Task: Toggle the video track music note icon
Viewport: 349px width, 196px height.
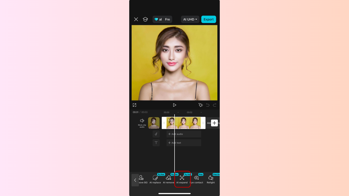Action: click(x=156, y=134)
